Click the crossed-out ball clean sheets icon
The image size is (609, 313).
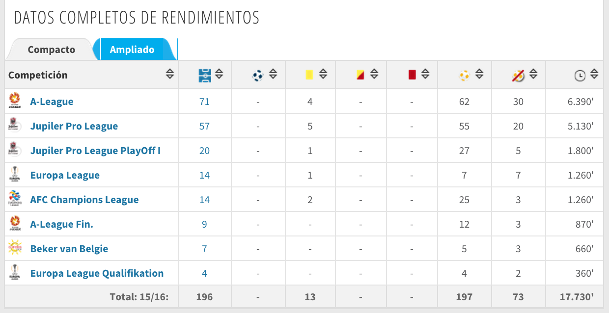[x=518, y=75]
